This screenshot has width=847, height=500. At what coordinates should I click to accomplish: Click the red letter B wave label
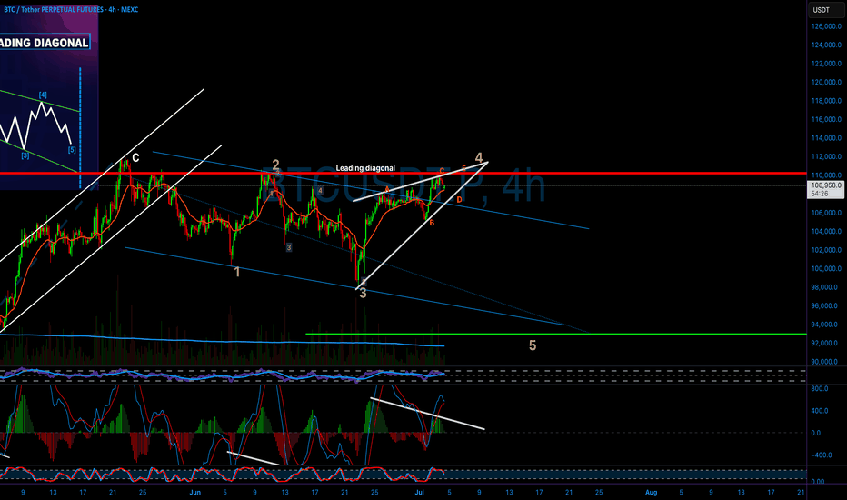(432, 223)
